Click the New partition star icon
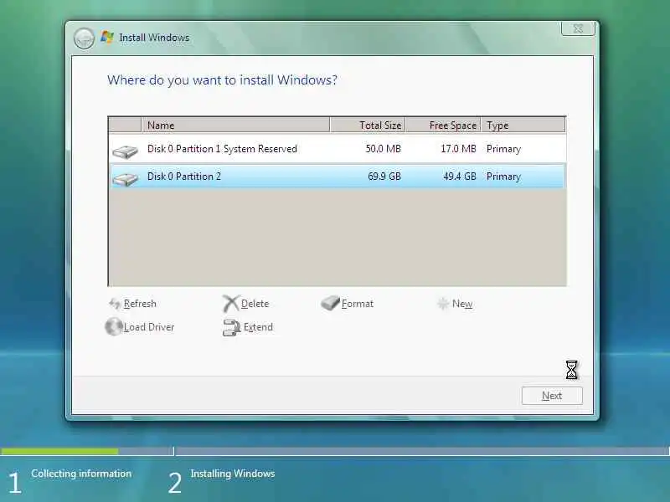The height and width of the screenshot is (502, 670). [443, 304]
